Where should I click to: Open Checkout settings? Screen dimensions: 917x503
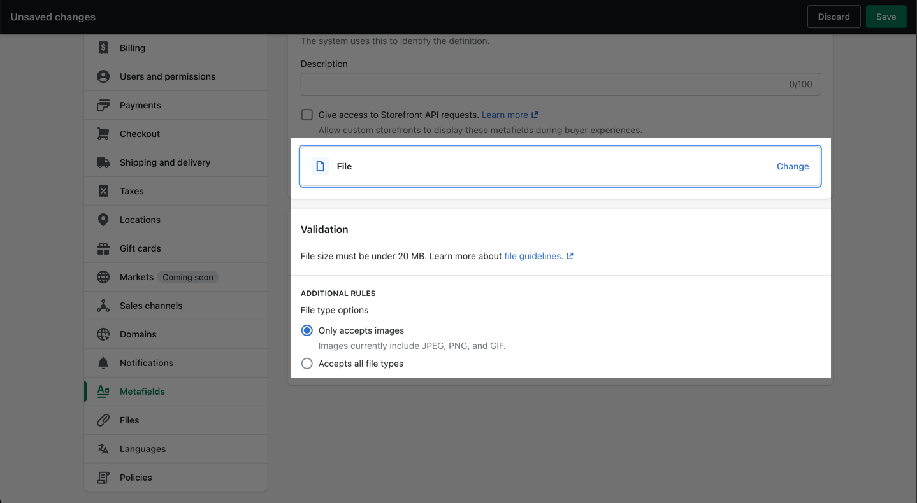[176, 134]
